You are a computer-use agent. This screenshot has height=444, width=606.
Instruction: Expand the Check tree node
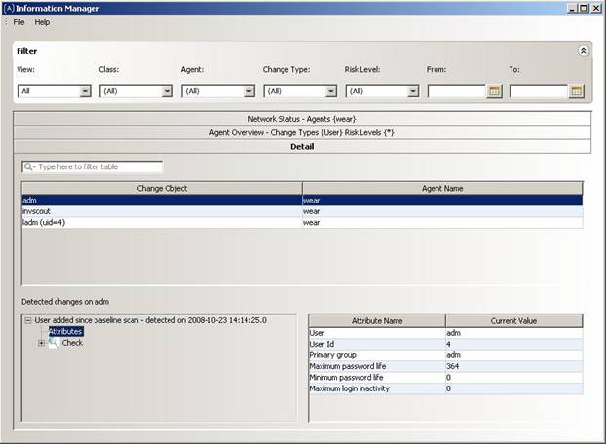click(x=41, y=343)
